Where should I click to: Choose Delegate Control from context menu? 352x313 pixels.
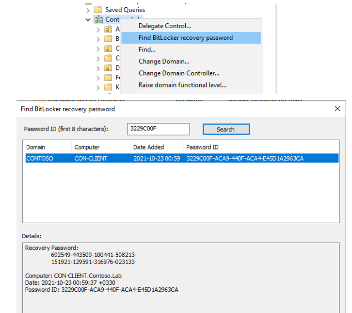click(164, 26)
